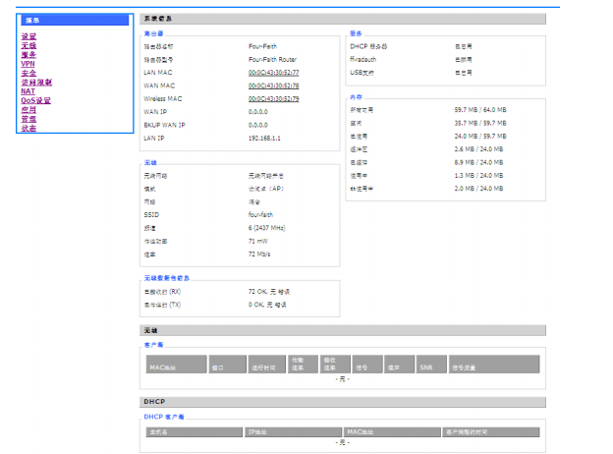The height and width of the screenshot is (454, 613).
Task: Open the 管理 sidebar link
Action: point(28,119)
